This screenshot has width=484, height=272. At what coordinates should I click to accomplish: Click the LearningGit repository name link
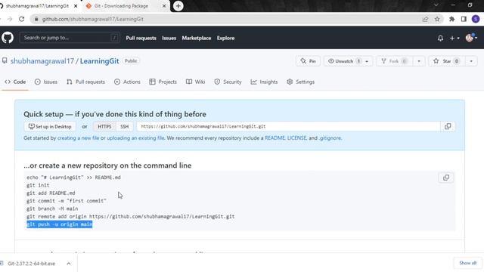tap(99, 61)
